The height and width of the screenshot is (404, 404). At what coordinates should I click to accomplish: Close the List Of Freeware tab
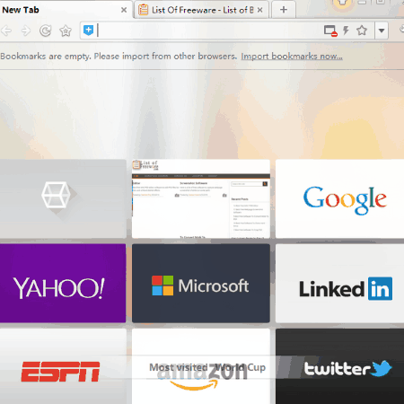(260, 10)
